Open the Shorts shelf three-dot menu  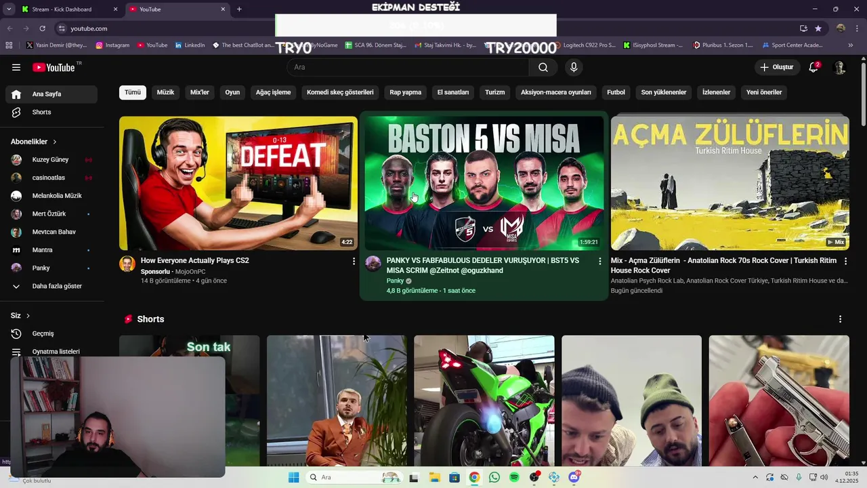pyautogui.click(x=841, y=319)
